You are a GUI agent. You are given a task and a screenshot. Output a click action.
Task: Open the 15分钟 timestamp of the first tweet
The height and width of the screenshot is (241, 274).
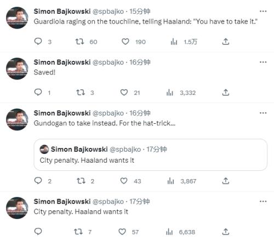140,12
